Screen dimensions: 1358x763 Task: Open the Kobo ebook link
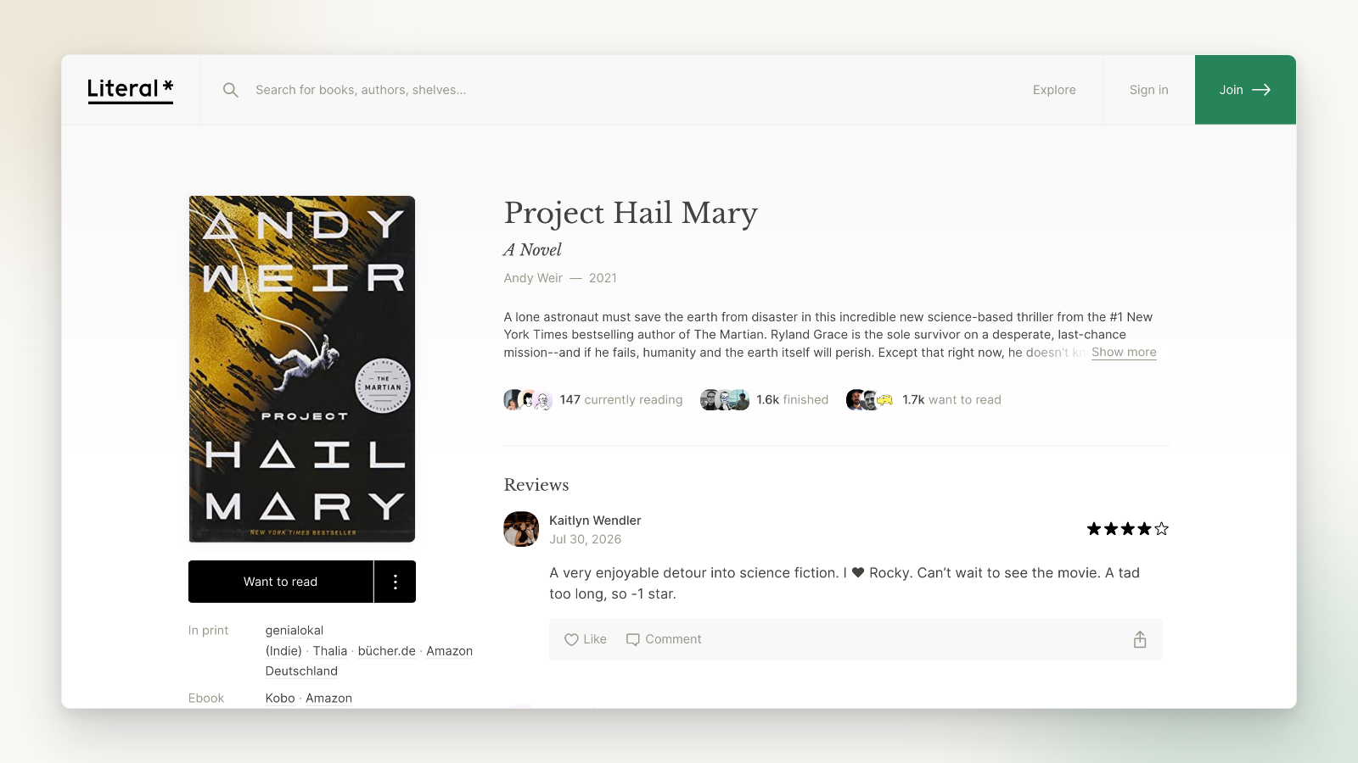[x=280, y=699]
